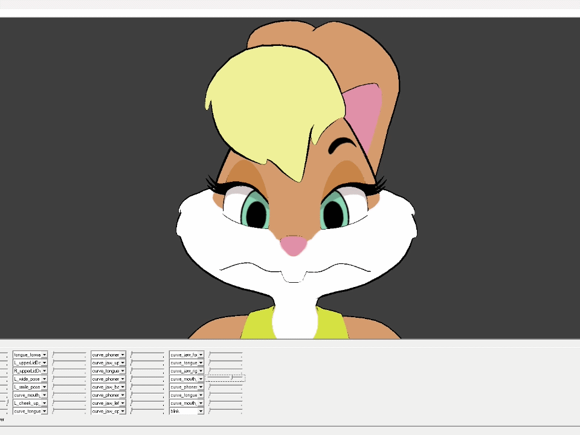The height and width of the screenshot is (435, 580).
Task: Expand the curve_jaw_ba combo box
Action: pos(108,387)
